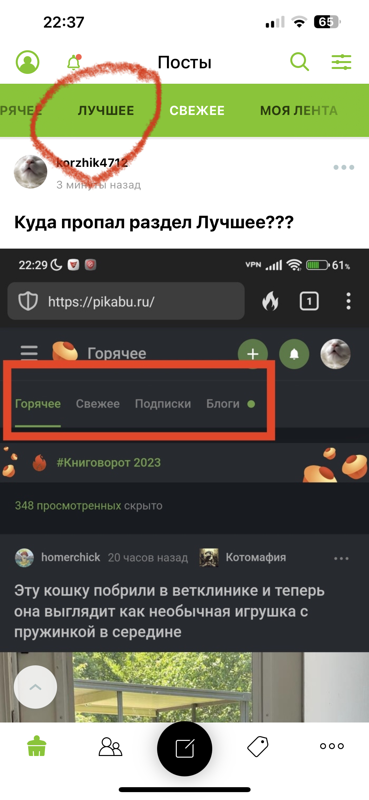Create a new post button

point(185,748)
